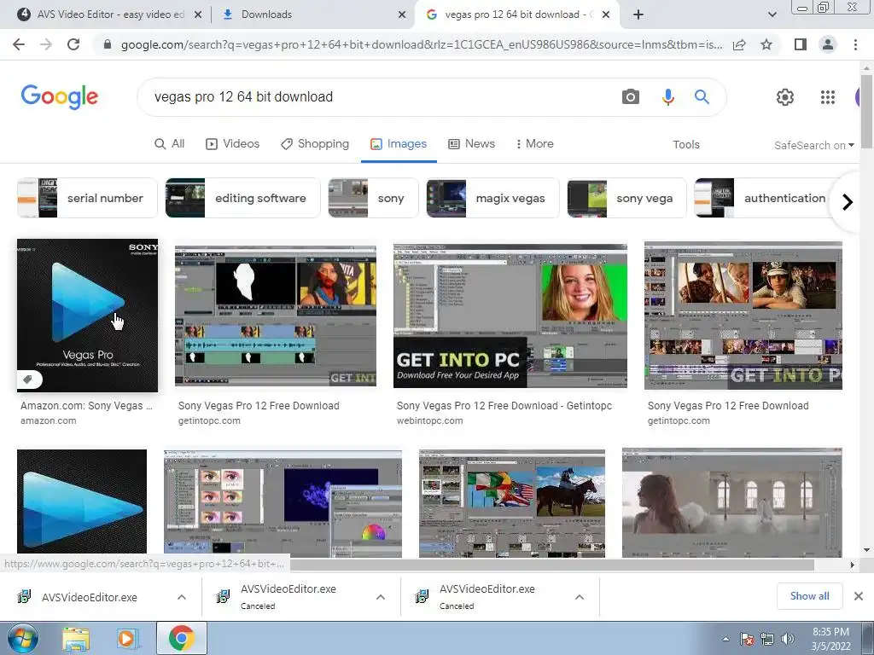Click the address bar URL
The height and width of the screenshot is (655, 874).
pos(422,44)
